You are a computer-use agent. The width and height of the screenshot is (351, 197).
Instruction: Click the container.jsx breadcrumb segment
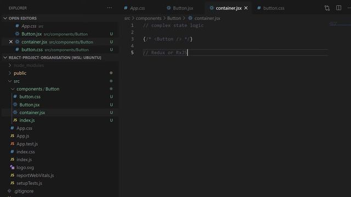tap(204, 18)
